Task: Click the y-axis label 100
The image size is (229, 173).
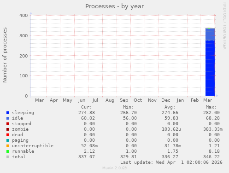Action: 23,76
